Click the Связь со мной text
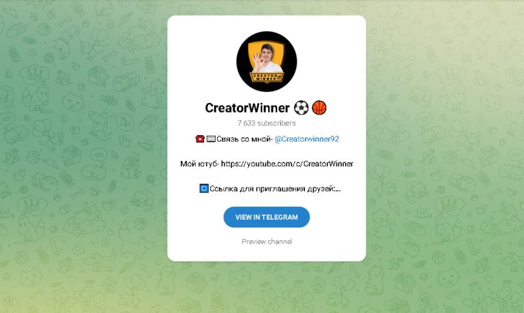The image size is (524, 313). pyautogui.click(x=245, y=139)
